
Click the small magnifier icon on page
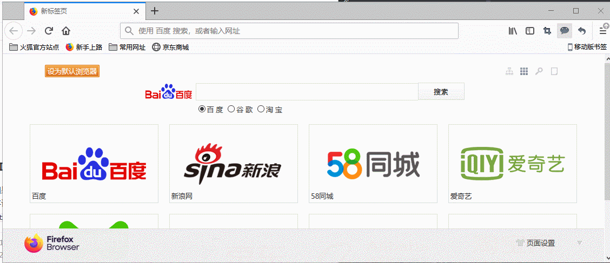tap(539, 71)
